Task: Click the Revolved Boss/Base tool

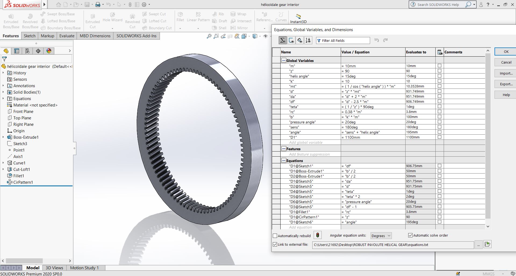Action: click(30, 21)
